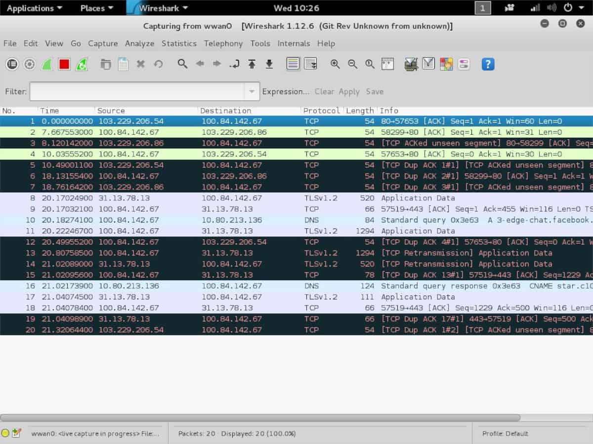Screen dimensions: 593x444
Task: Zoom in on packet list text
Action: (335, 64)
